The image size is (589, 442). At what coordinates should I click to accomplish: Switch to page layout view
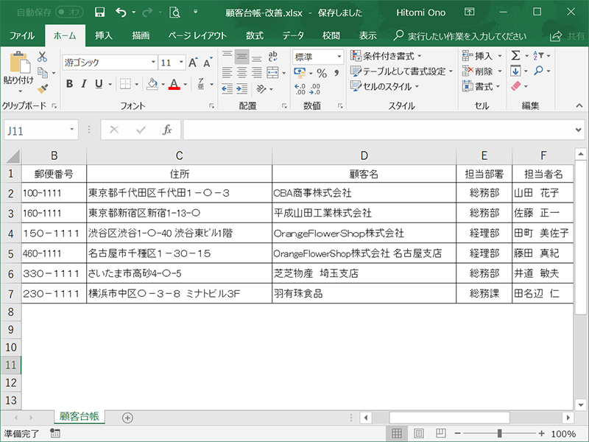[x=419, y=434]
